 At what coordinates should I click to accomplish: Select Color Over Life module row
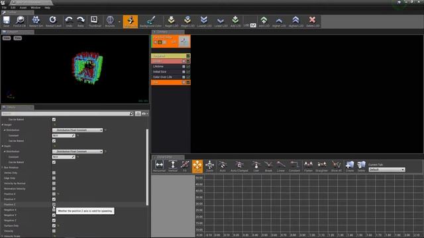[171, 77]
